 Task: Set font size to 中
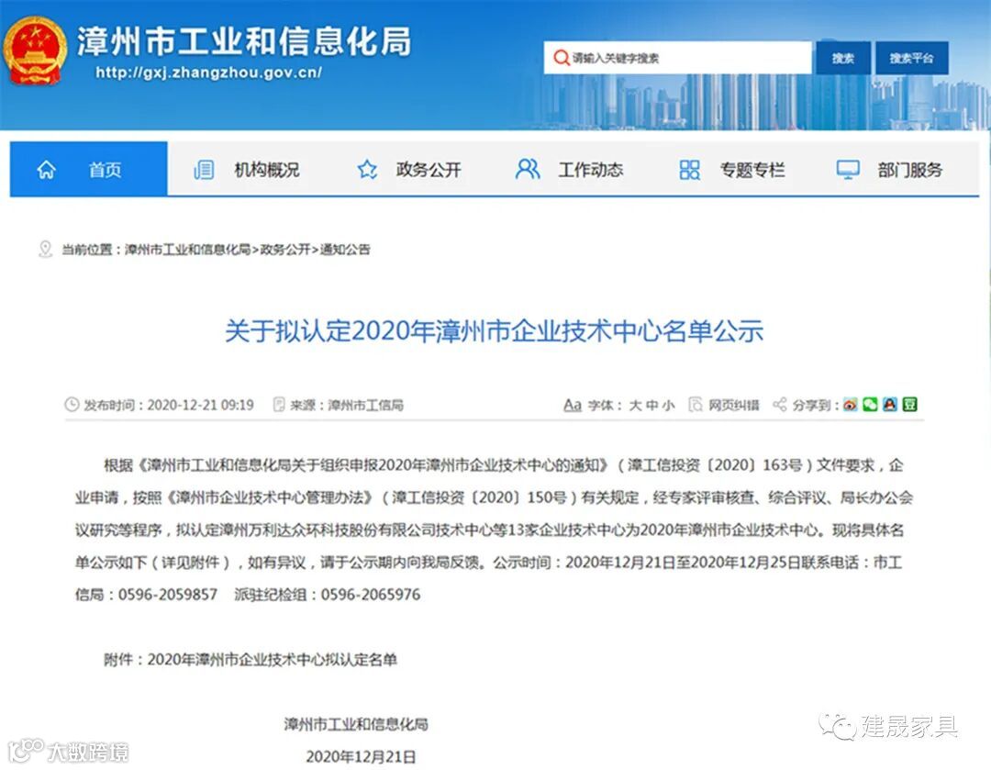tap(652, 406)
